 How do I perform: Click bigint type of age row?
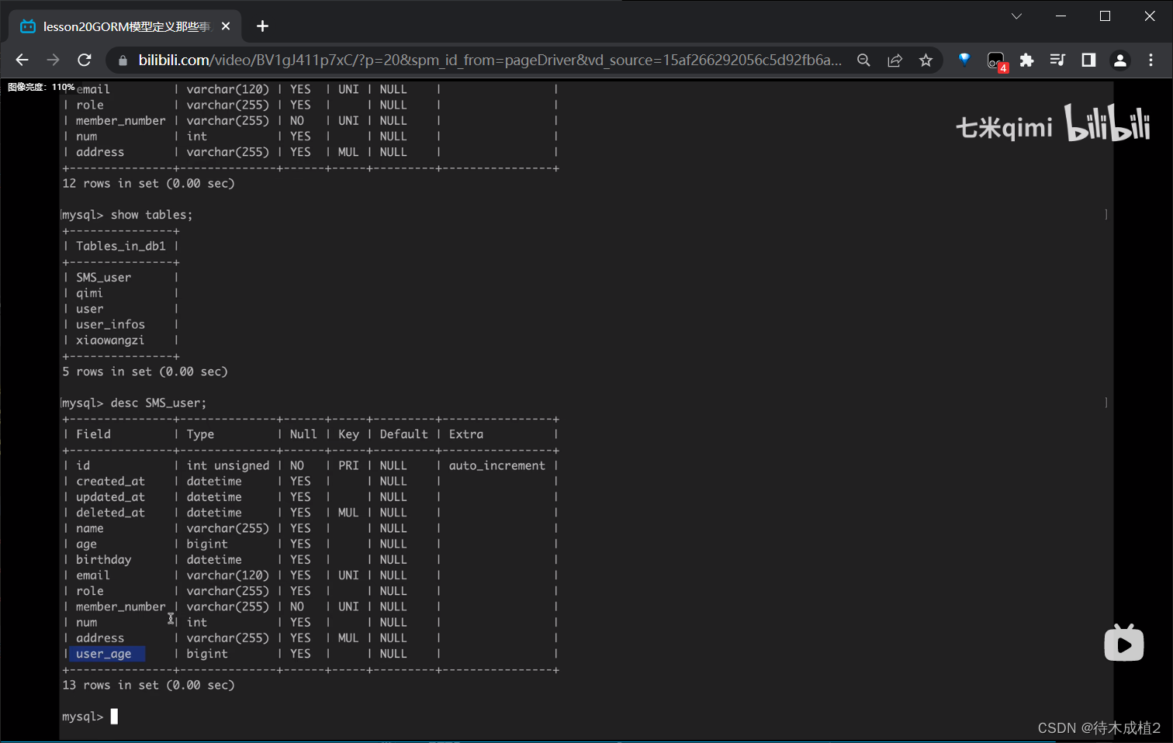(207, 544)
